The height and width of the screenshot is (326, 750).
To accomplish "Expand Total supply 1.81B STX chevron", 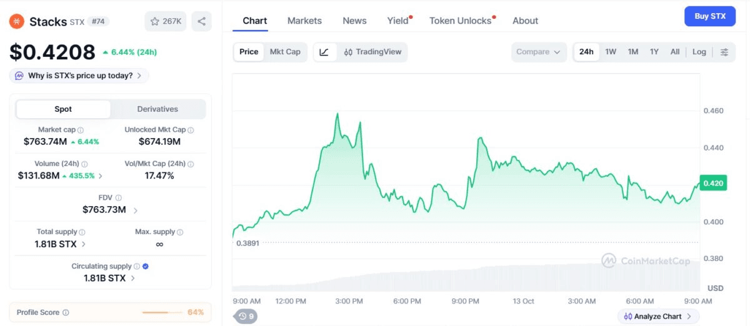I will pyautogui.click(x=84, y=244).
